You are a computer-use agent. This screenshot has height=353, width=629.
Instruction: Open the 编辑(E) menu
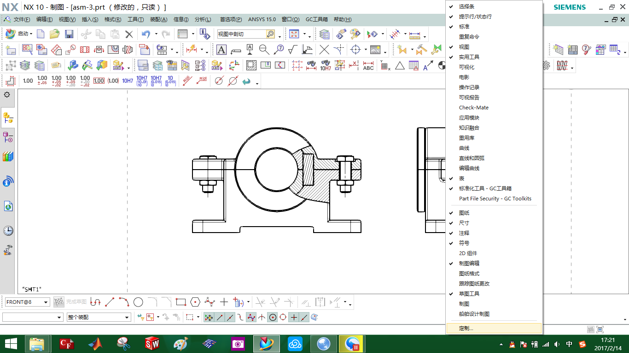point(44,19)
